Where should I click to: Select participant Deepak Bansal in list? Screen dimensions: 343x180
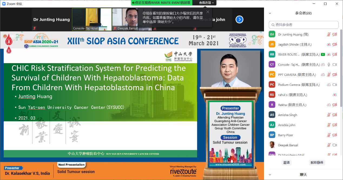click(x=303, y=145)
